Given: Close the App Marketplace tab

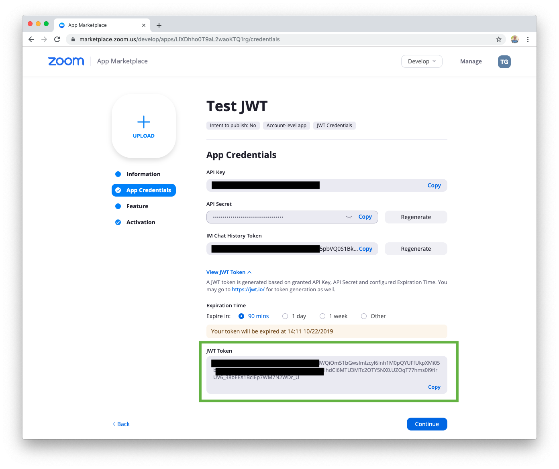Looking at the screenshot, I should 144,25.
